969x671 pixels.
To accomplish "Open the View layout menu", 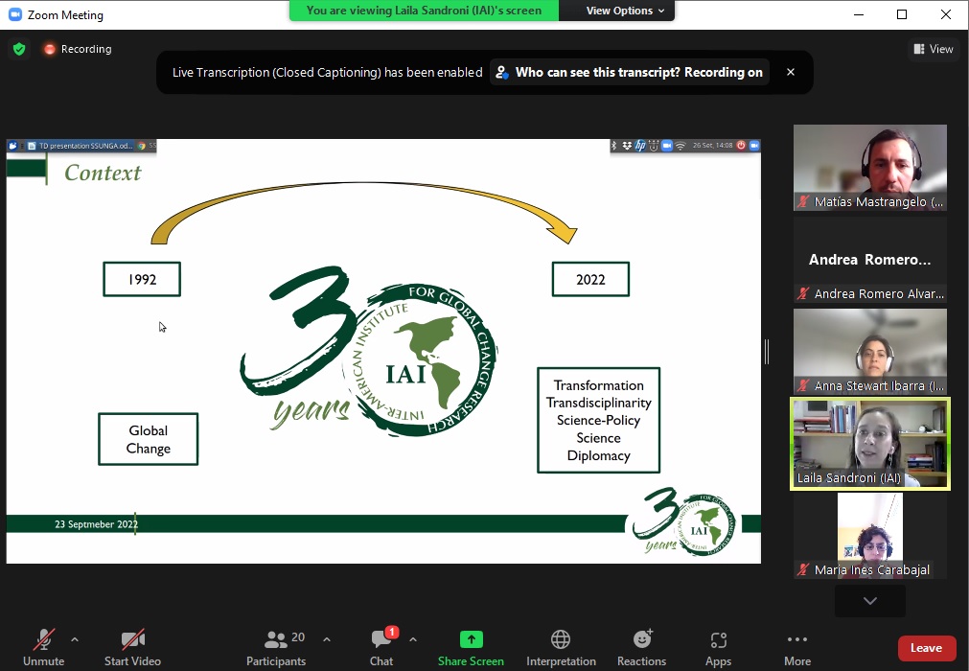I will click(934, 49).
